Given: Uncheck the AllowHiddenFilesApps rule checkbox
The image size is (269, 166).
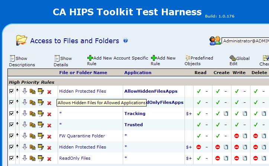Looking at the screenshot, I should [12, 91].
